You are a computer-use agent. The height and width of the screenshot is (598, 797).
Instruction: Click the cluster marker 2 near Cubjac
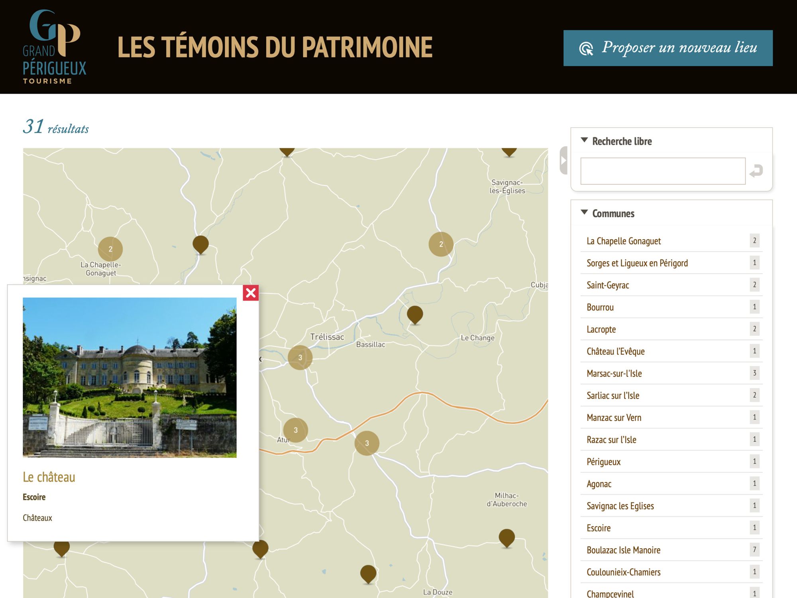[441, 244]
